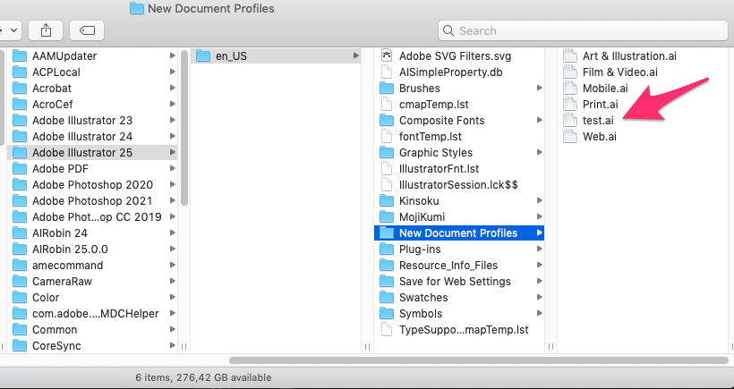734x389 pixels.
Task: Click the Adobe SVG Filters.svg file icon
Action: (x=387, y=56)
